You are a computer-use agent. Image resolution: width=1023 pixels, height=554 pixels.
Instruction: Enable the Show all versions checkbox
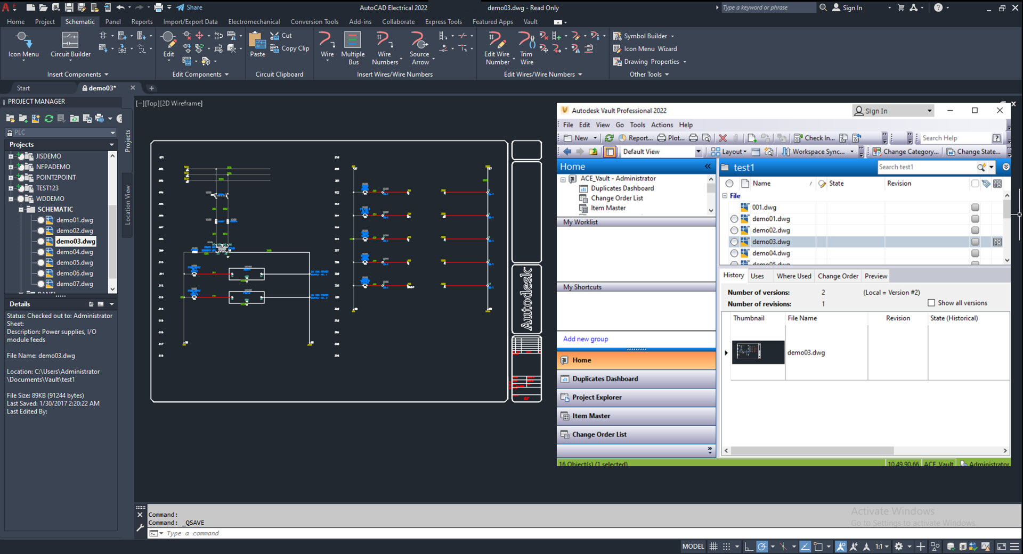[x=931, y=303]
